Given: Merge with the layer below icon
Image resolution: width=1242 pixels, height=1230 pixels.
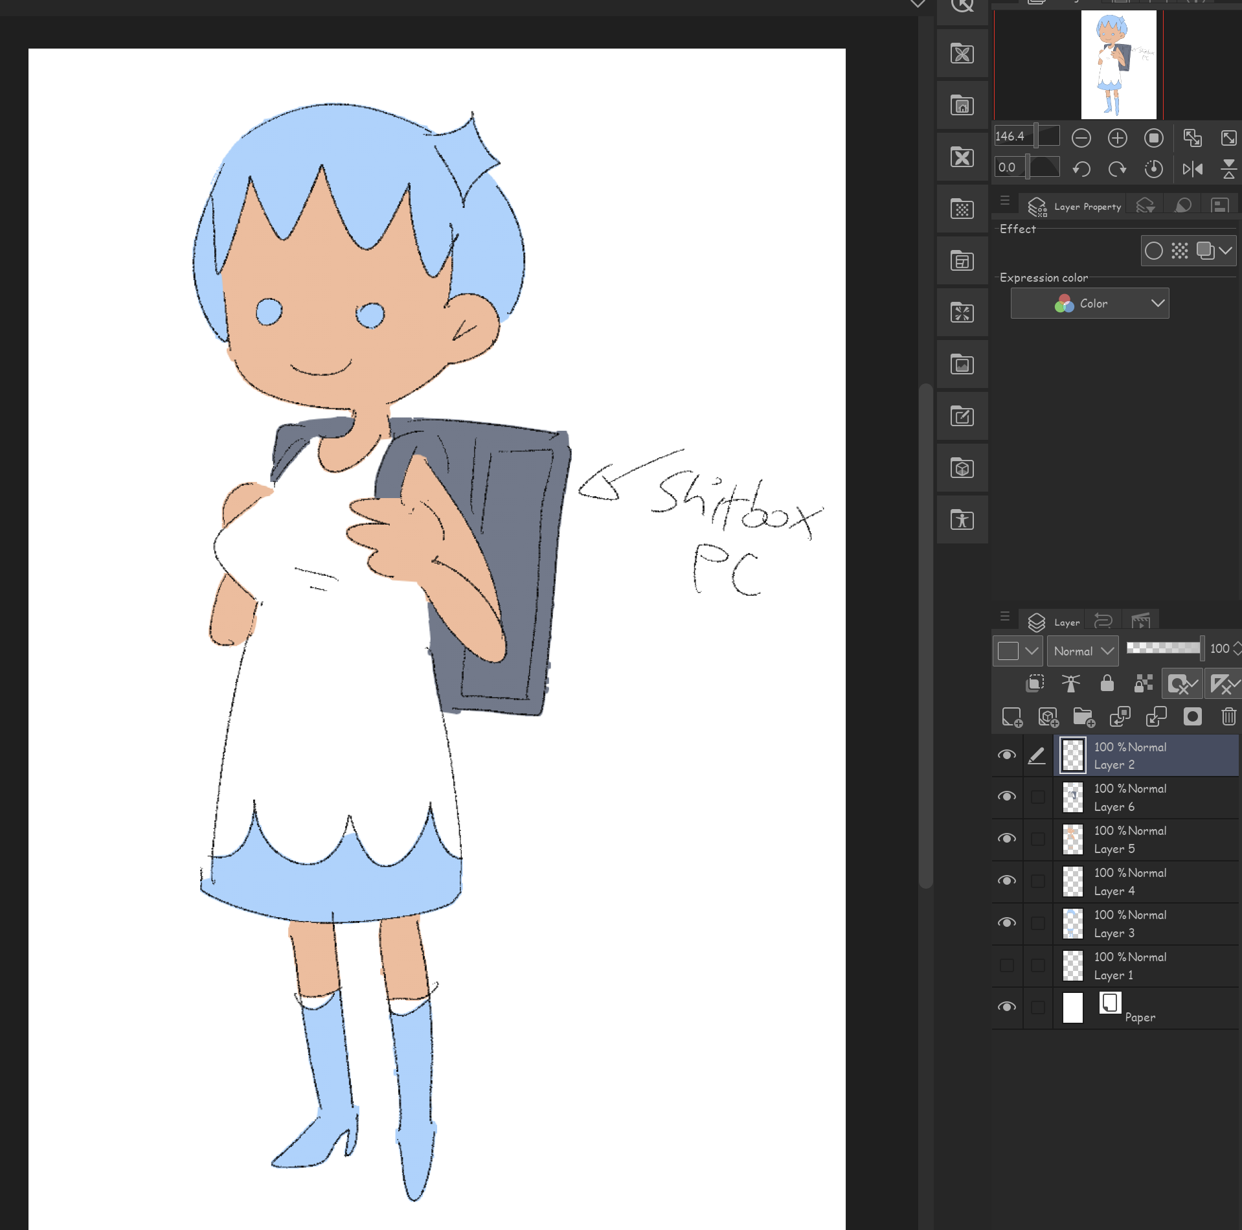Looking at the screenshot, I should pos(1156,717).
